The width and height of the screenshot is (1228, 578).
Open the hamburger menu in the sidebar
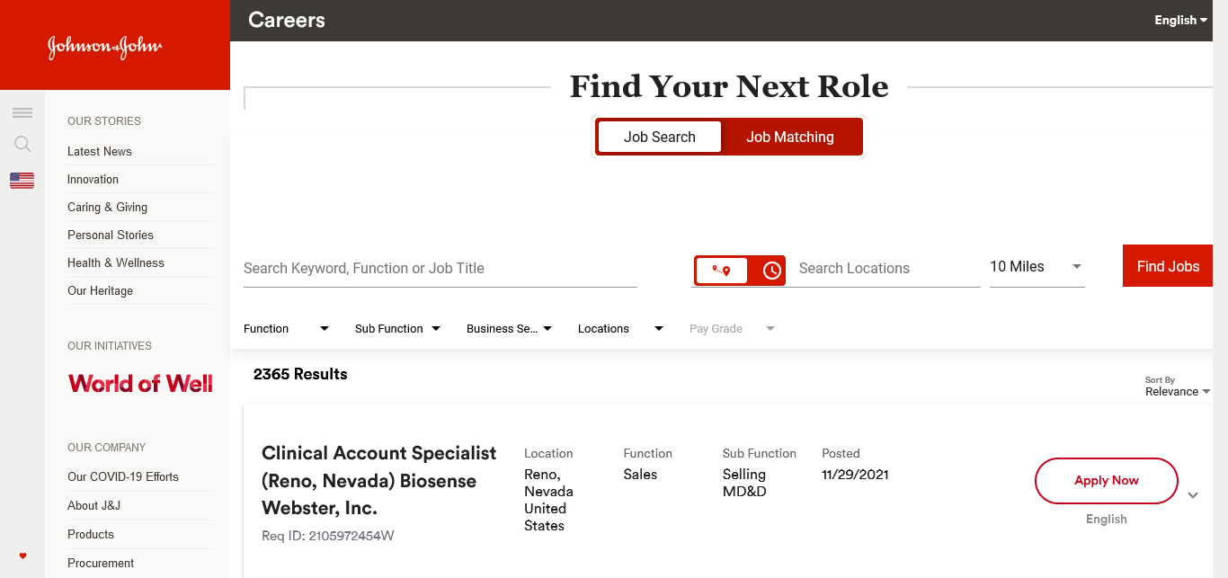(22, 112)
